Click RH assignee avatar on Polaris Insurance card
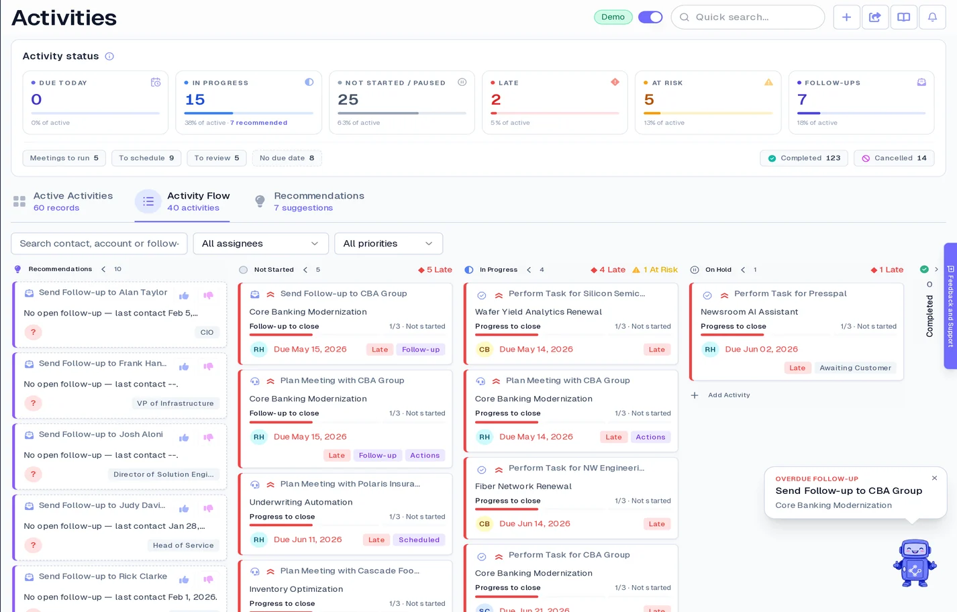 pyautogui.click(x=259, y=540)
